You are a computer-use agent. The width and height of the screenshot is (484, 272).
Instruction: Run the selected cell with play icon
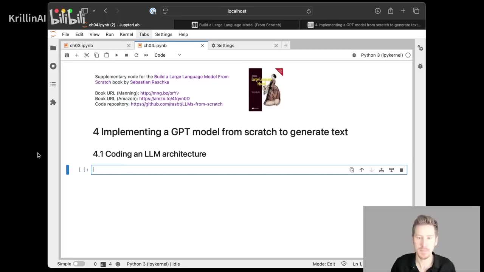pyautogui.click(x=116, y=55)
